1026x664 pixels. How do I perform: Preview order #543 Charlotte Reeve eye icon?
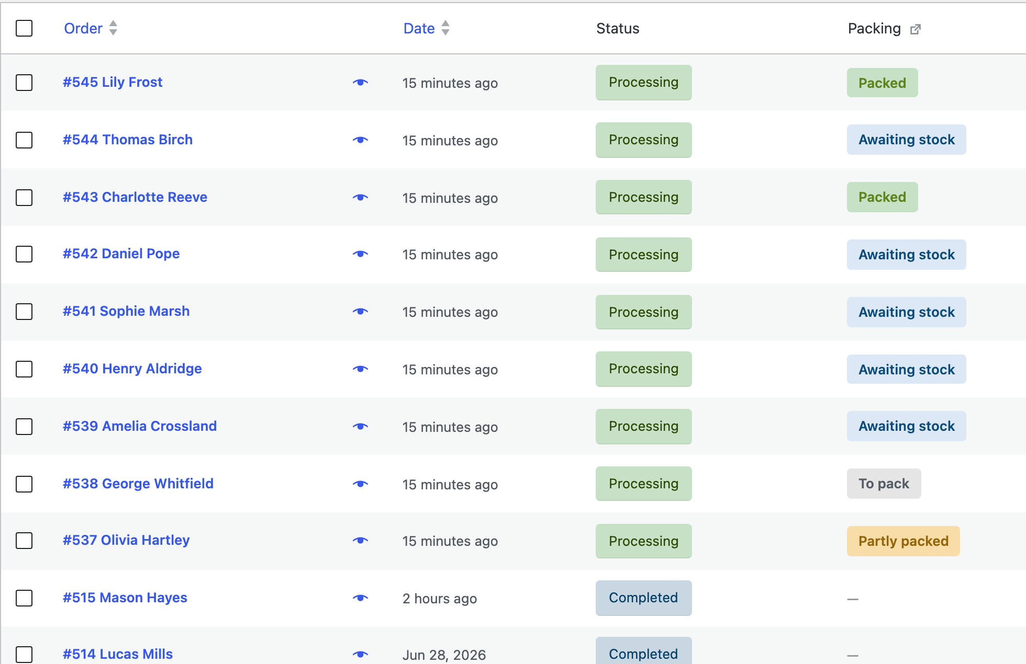click(360, 198)
